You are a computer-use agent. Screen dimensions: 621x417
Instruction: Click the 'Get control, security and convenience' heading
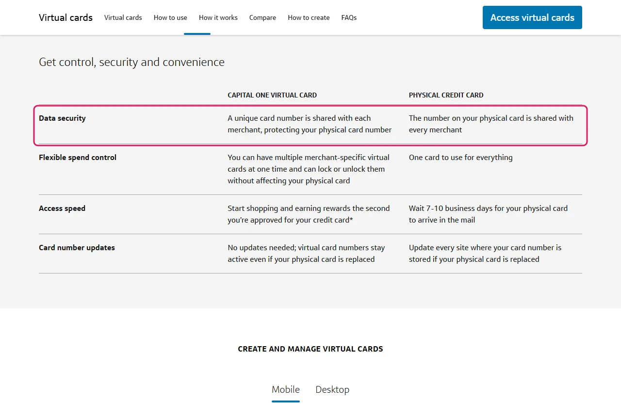pyautogui.click(x=131, y=62)
